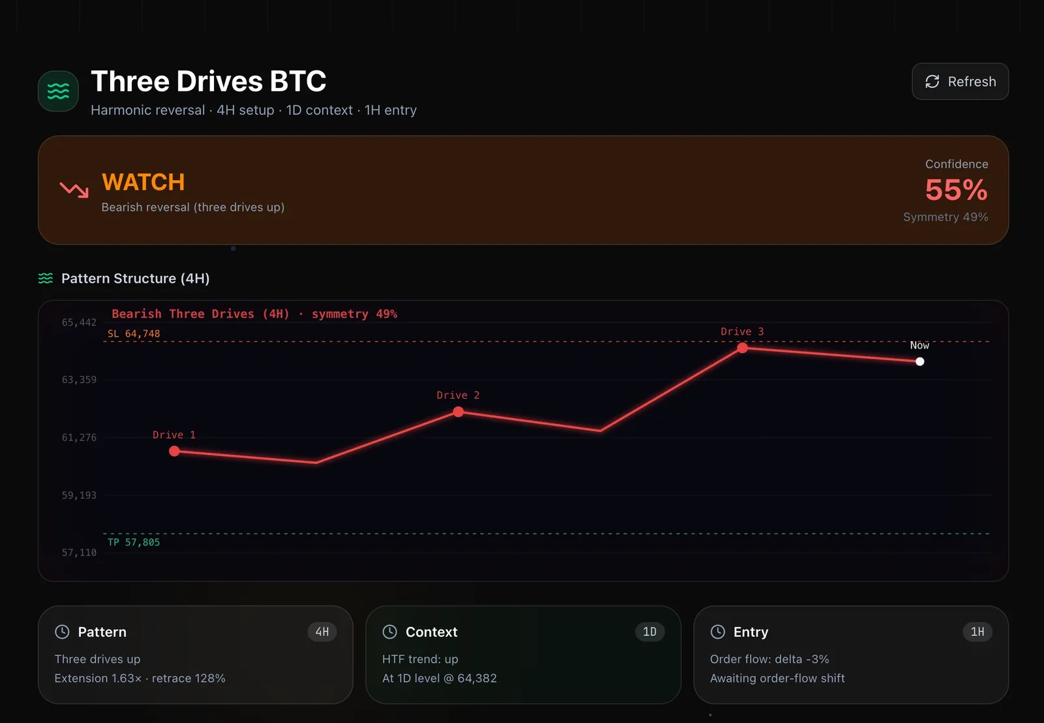
Task: Click the 55% confidence value
Action: (956, 191)
